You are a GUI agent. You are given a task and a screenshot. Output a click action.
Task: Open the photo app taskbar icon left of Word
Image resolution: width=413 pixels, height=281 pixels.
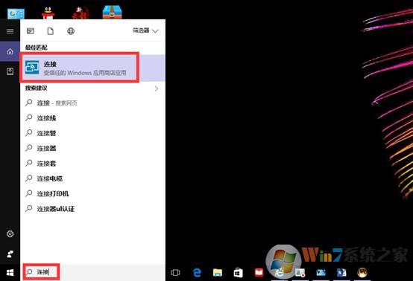click(321, 273)
